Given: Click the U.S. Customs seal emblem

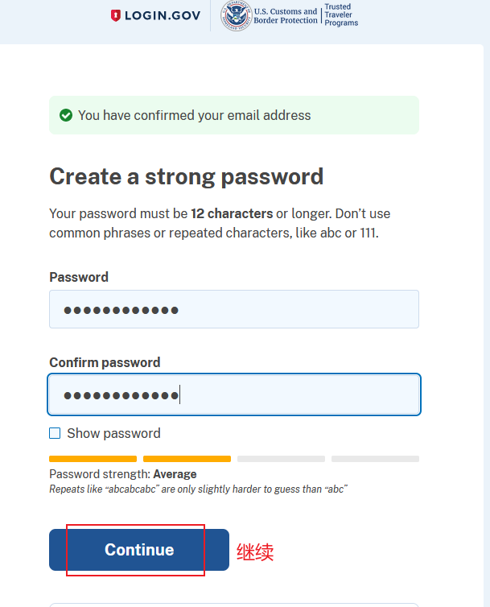Looking at the screenshot, I should pyautogui.click(x=236, y=15).
